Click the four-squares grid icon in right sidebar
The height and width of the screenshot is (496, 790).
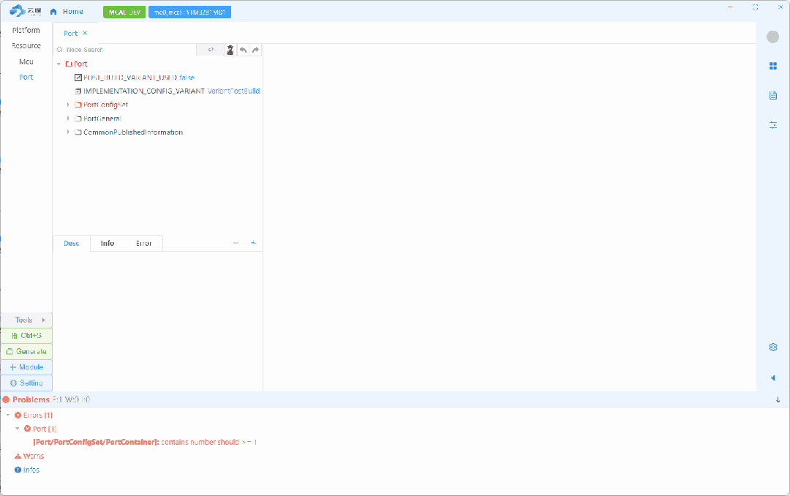click(x=773, y=66)
